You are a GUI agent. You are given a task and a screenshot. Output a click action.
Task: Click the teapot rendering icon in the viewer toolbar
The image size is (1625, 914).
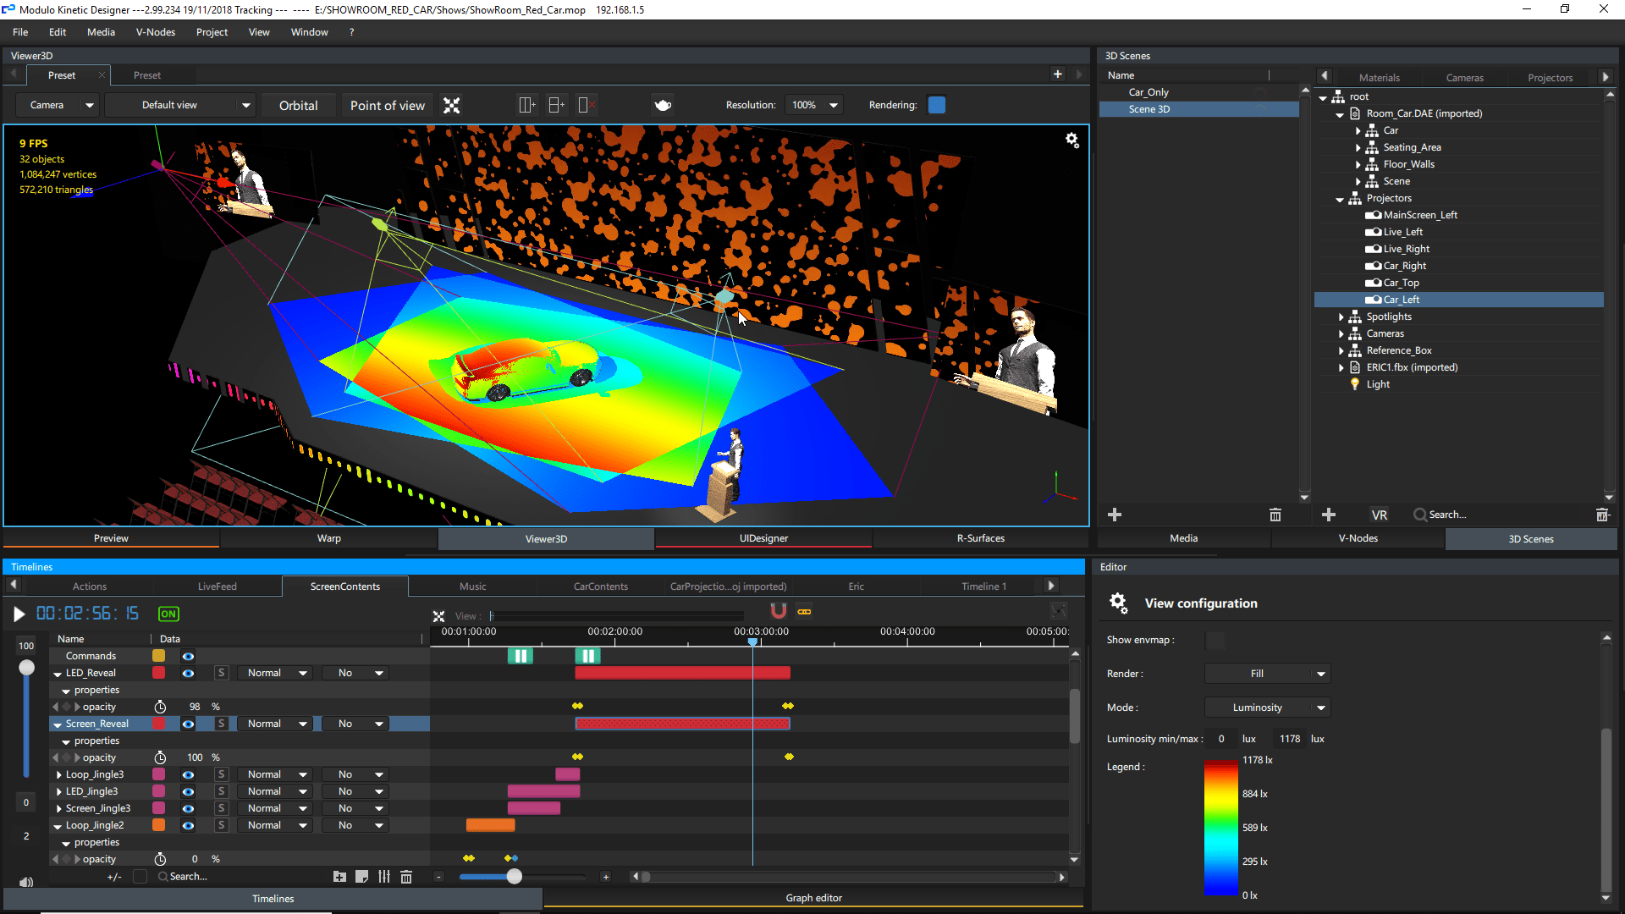click(663, 104)
